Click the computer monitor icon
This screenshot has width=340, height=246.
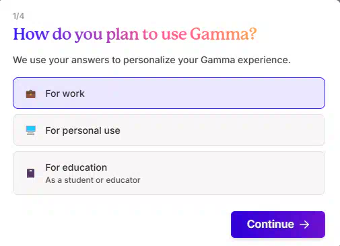pyautogui.click(x=30, y=130)
